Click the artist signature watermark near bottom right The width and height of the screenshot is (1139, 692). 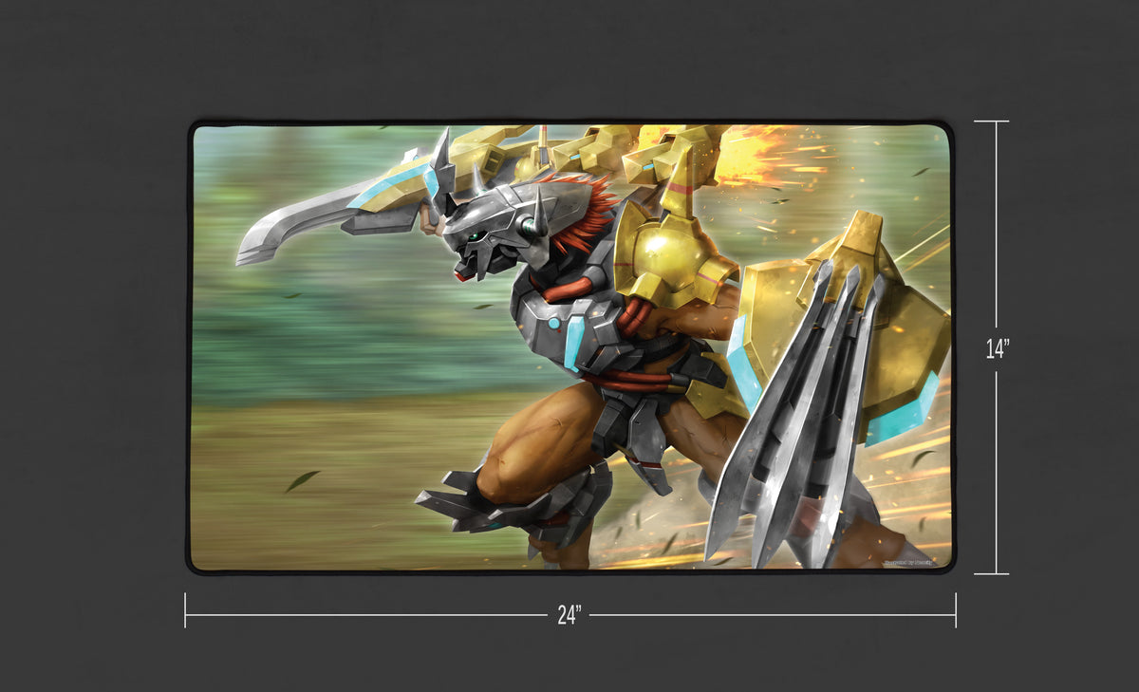(908, 562)
